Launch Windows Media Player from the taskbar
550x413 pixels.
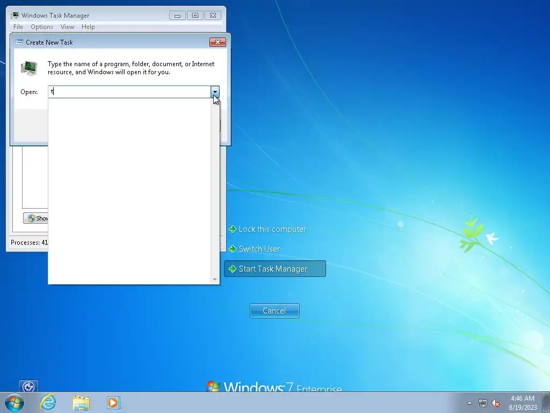tap(114, 402)
